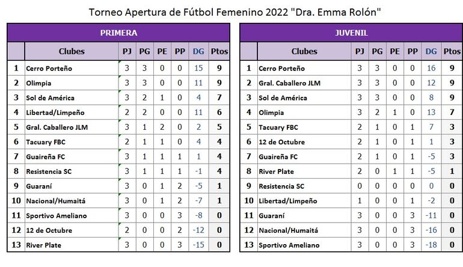The image size is (463, 267).
Task: Click the PJ header in JUVENIL table
Action: coord(360,52)
